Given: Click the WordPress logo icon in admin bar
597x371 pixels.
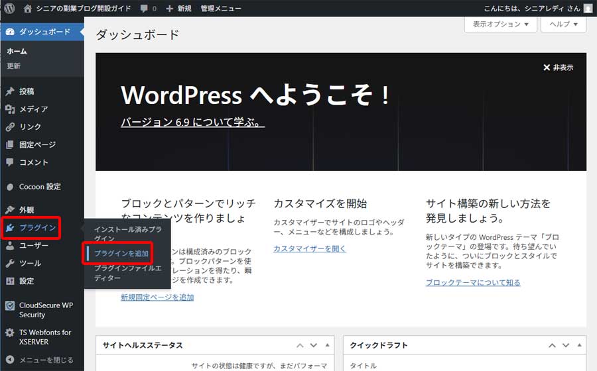Looking at the screenshot, I should pos(9,8).
